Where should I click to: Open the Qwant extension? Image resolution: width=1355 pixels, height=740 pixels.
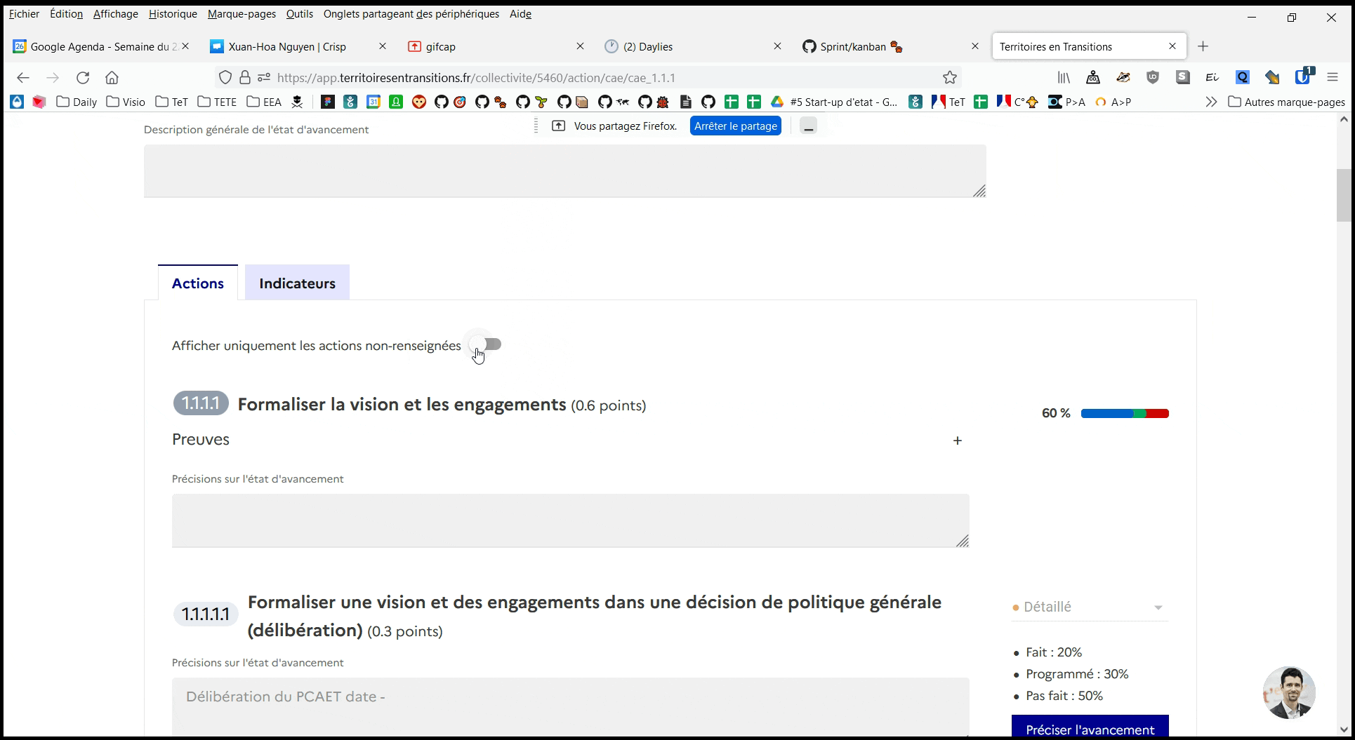click(x=1242, y=77)
